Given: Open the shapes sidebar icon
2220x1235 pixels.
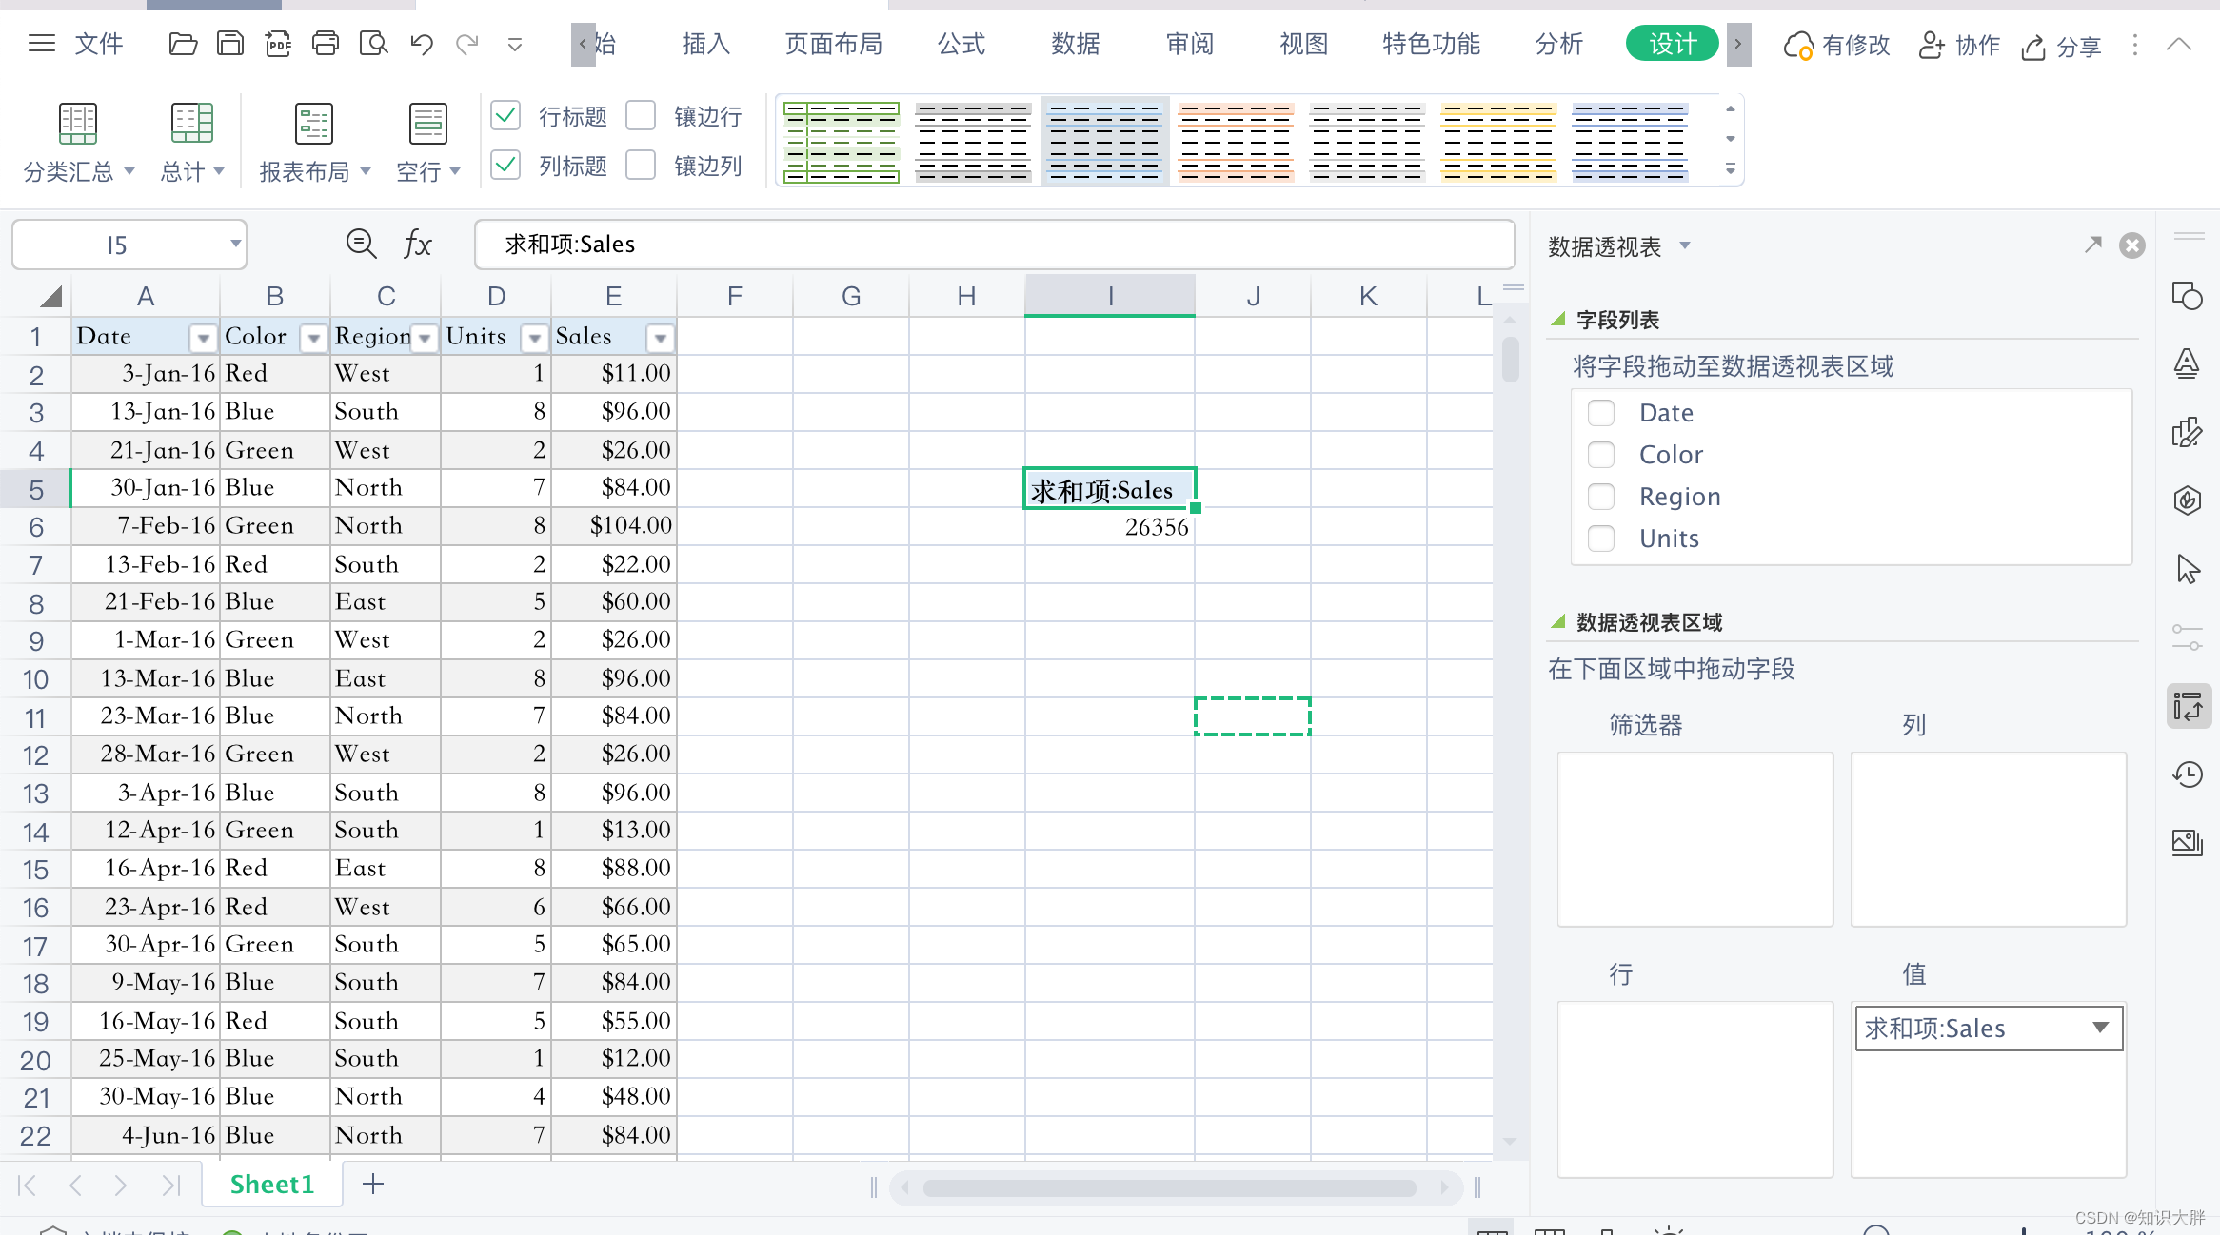Looking at the screenshot, I should (x=2187, y=296).
